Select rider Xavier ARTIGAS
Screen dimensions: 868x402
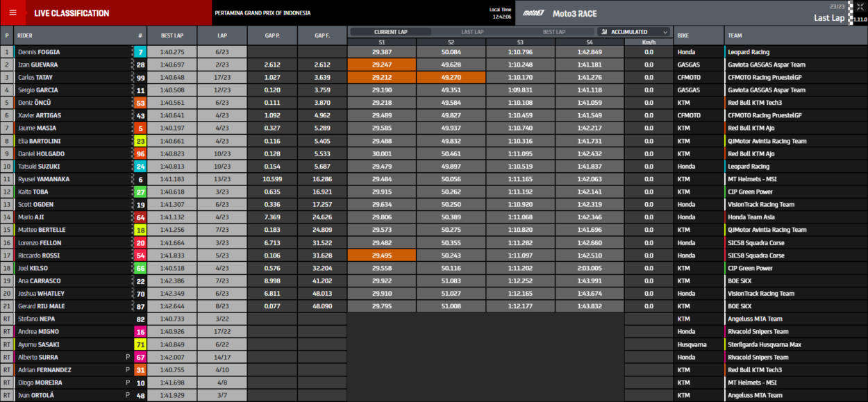[x=39, y=115]
